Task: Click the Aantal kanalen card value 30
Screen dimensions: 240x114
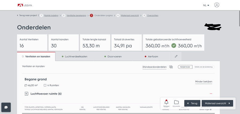Action: 54,46
